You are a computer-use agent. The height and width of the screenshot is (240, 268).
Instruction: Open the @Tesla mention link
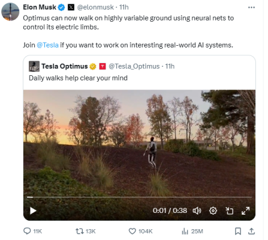(x=47, y=45)
